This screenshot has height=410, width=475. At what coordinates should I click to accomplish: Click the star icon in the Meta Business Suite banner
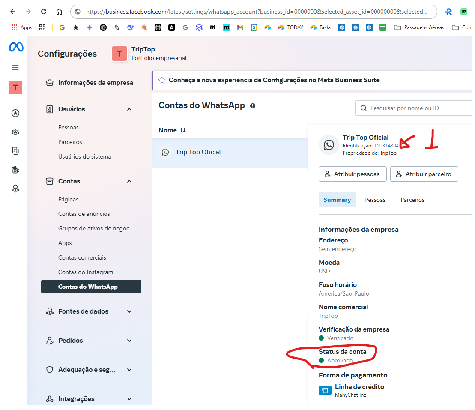(162, 80)
